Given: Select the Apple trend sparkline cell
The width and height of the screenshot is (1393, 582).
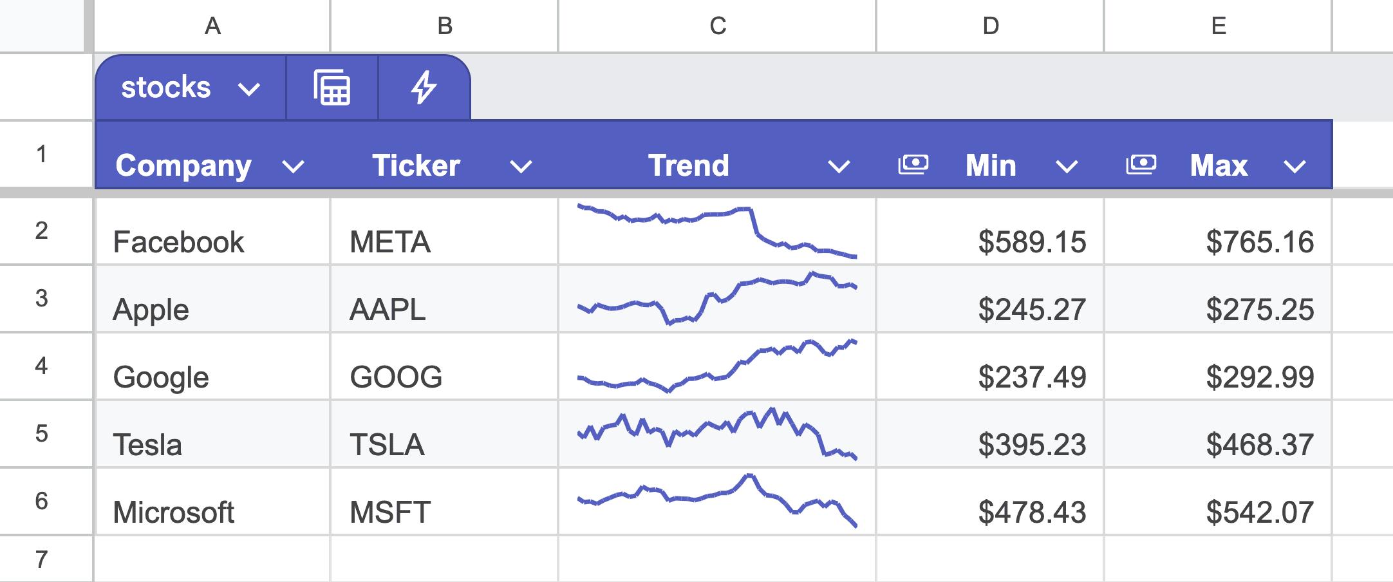Looking at the screenshot, I should [x=717, y=299].
